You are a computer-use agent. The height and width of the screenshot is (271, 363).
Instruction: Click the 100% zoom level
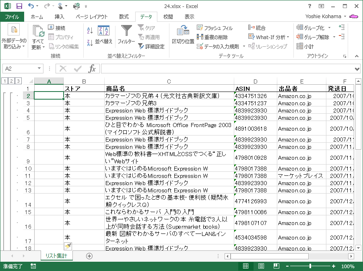click(348, 266)
